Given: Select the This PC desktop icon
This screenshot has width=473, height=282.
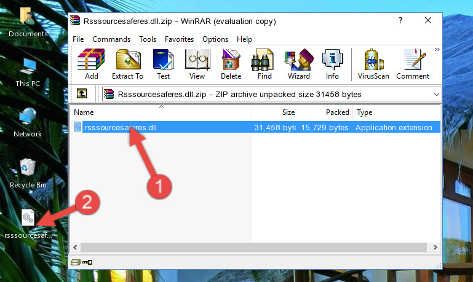Looking at the screenshot, I should [x=28, y=72].
